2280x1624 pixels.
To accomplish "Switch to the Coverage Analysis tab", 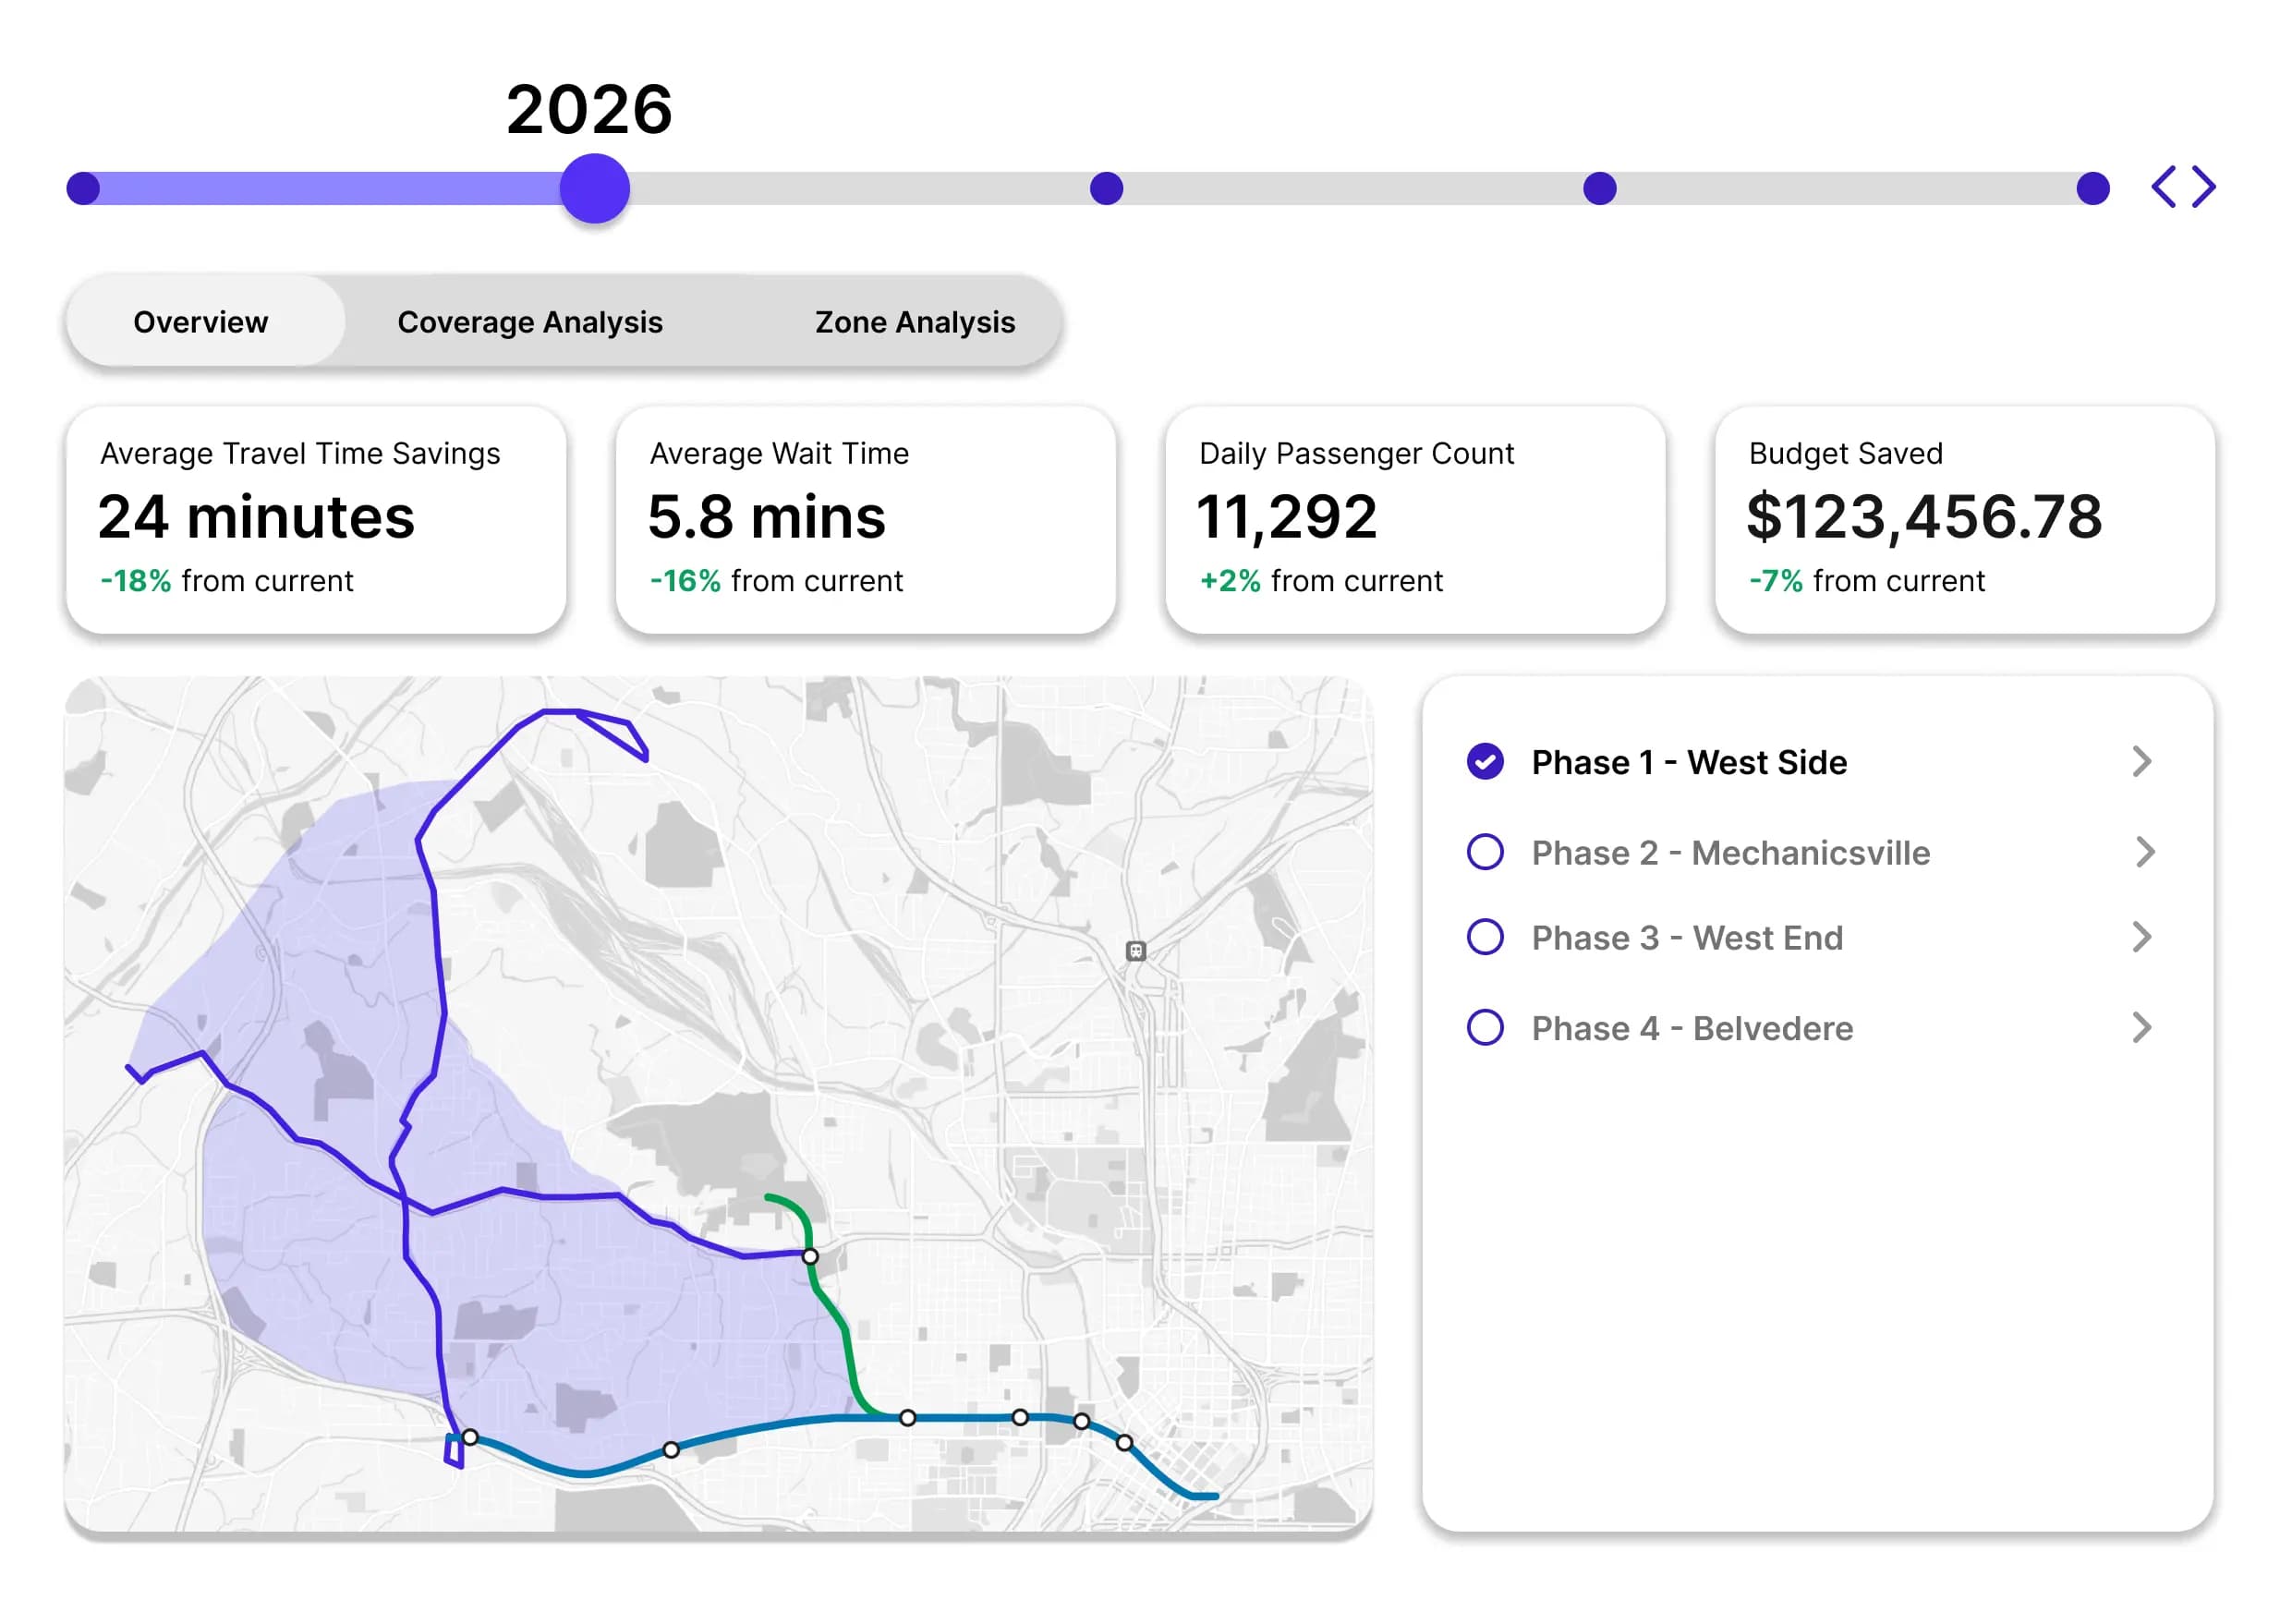I will click(x=530, y=321).
